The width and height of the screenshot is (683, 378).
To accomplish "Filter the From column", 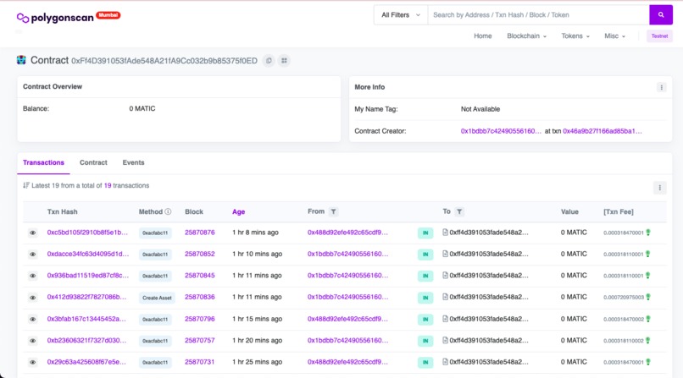I will click(x=333, y=211).
